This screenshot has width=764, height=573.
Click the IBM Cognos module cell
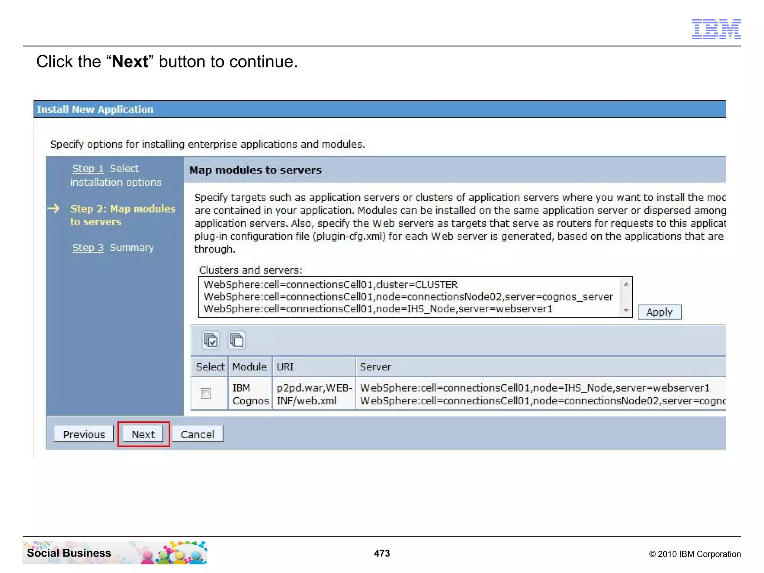click(250, 394)
